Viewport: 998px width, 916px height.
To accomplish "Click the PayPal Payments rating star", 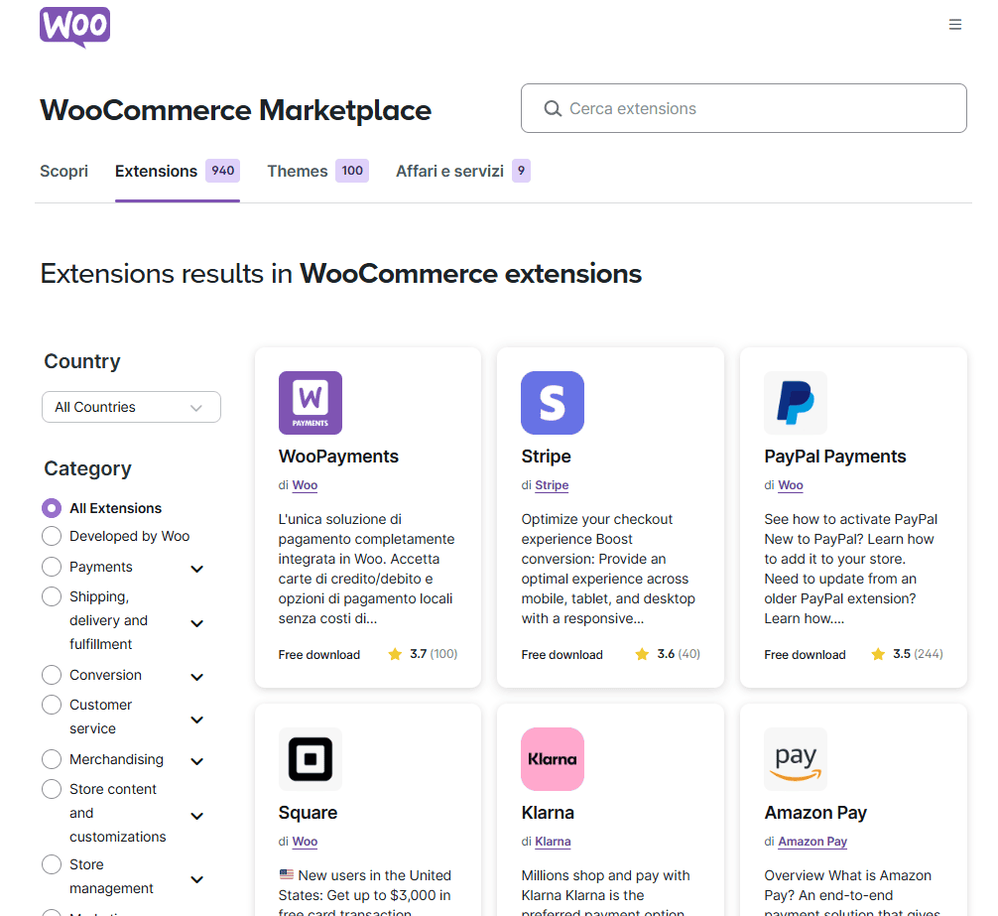I will 878,654.
